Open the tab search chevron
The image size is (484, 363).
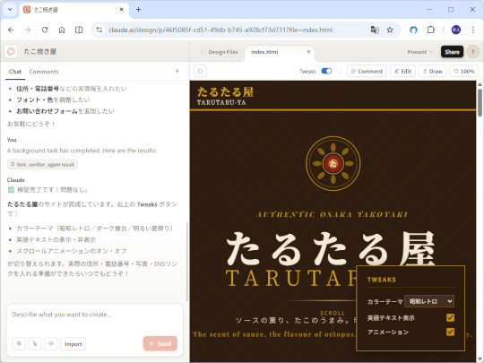click(10, 10)
